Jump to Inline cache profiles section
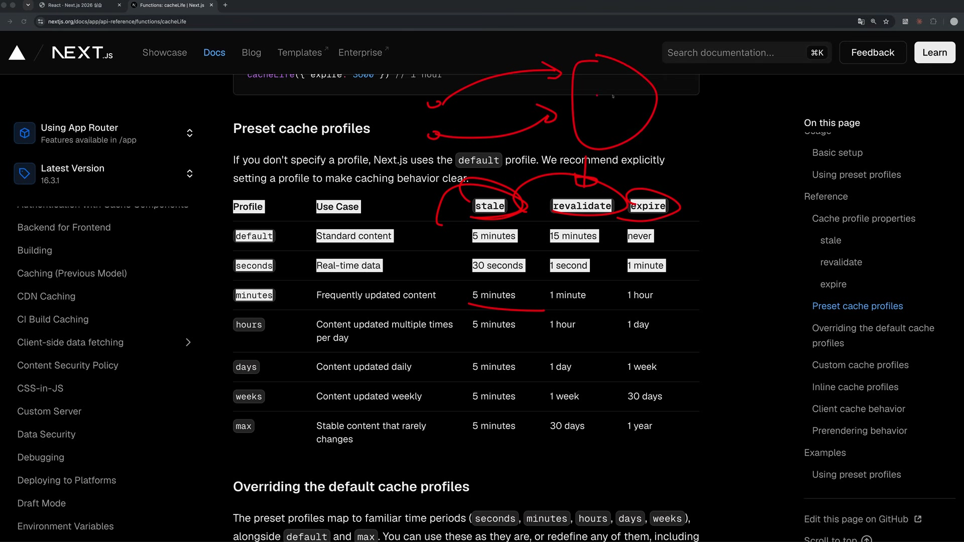This screenshot has height=542, width=964. point(855,387)
